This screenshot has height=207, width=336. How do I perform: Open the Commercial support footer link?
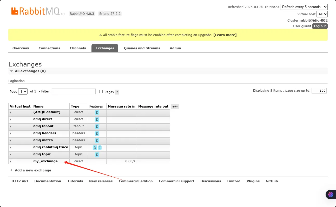click(x=176, y=181)
